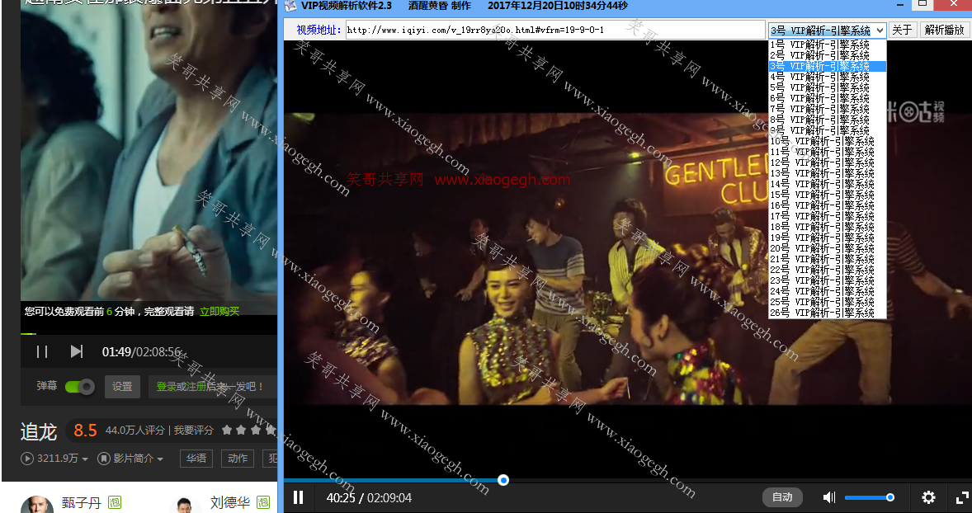972x513 pixels.
Task: Seek on the iQiyi green progress bar
Action: point(149,334)
